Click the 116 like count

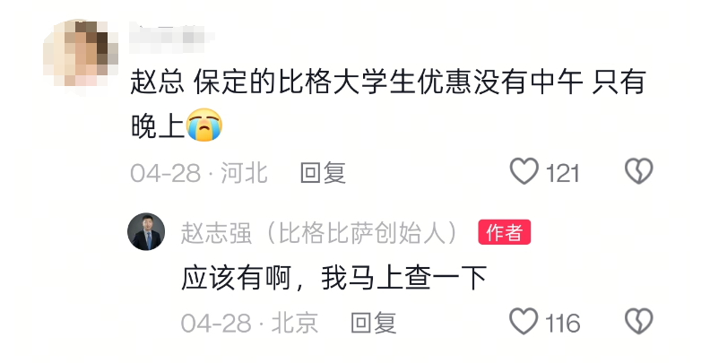click(563, 324)
